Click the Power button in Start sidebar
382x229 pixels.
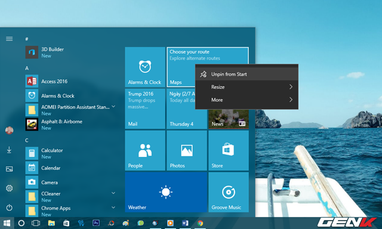click(10, 208)
